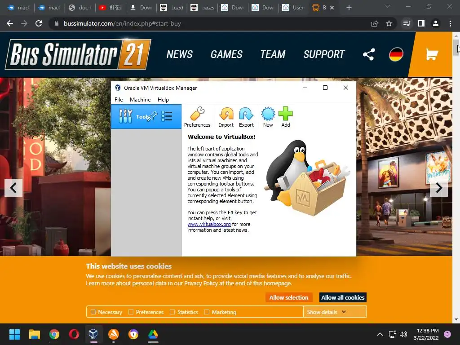
Task: Launch Opera from the taskbar
Action: (x=74, y=334)
